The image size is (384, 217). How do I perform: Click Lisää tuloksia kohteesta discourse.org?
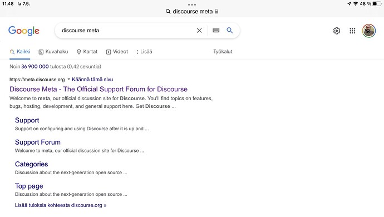(x=61, y=205)
